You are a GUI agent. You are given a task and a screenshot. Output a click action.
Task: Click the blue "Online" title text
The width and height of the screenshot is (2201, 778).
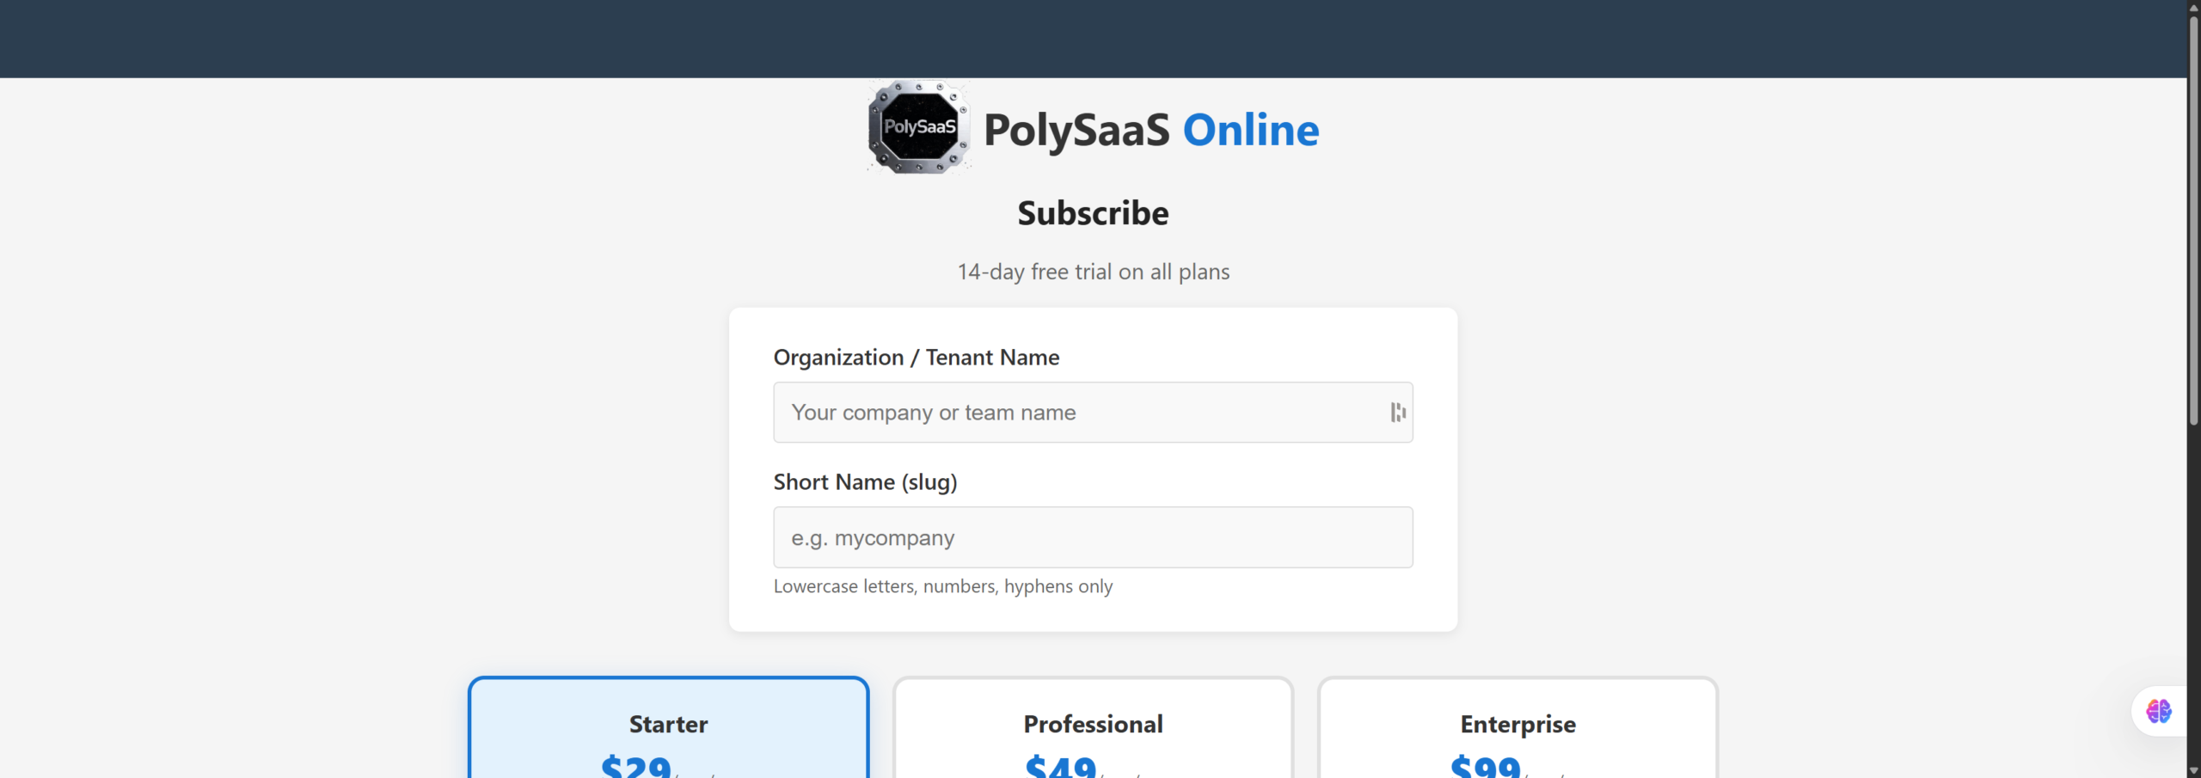click(x=1250, y=131)
